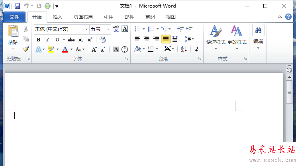
Task: Open line spacing options
Action: [x=189, y=39]
